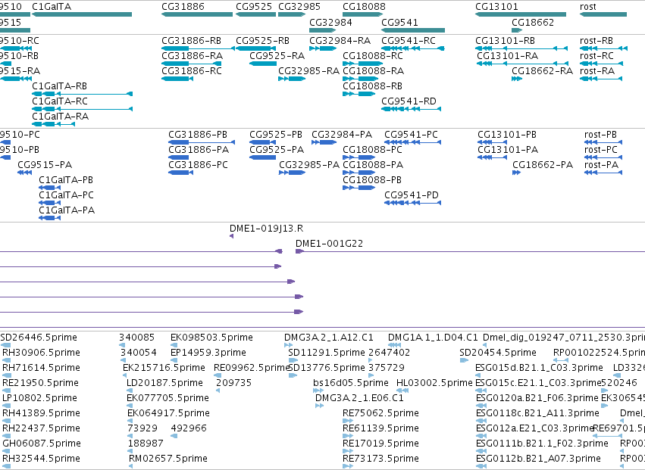Click protein CG18662-PA label

543,165
